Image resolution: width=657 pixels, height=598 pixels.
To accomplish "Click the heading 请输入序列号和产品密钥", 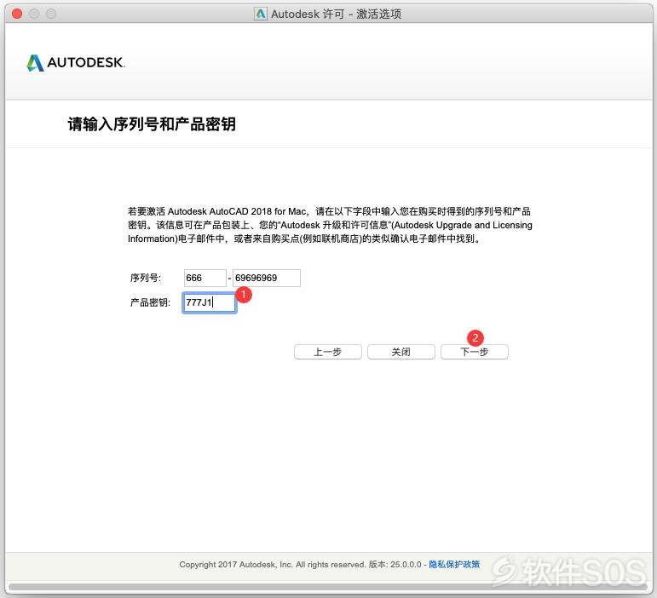I will pos(152,124).
